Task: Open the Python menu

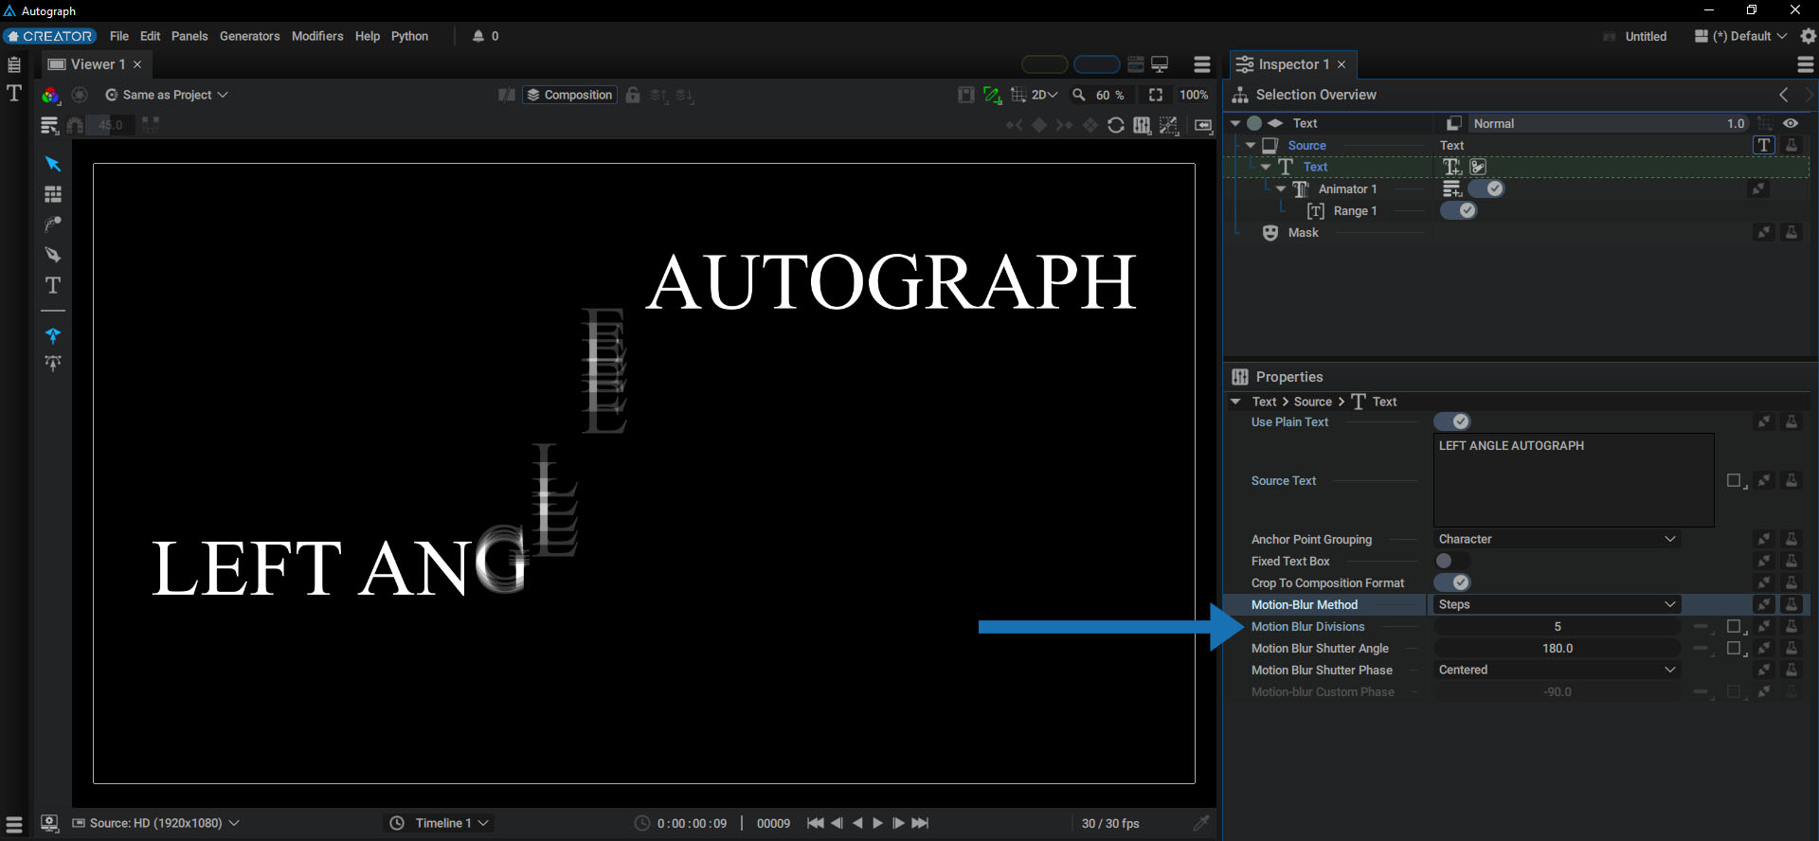Action: 410,36
